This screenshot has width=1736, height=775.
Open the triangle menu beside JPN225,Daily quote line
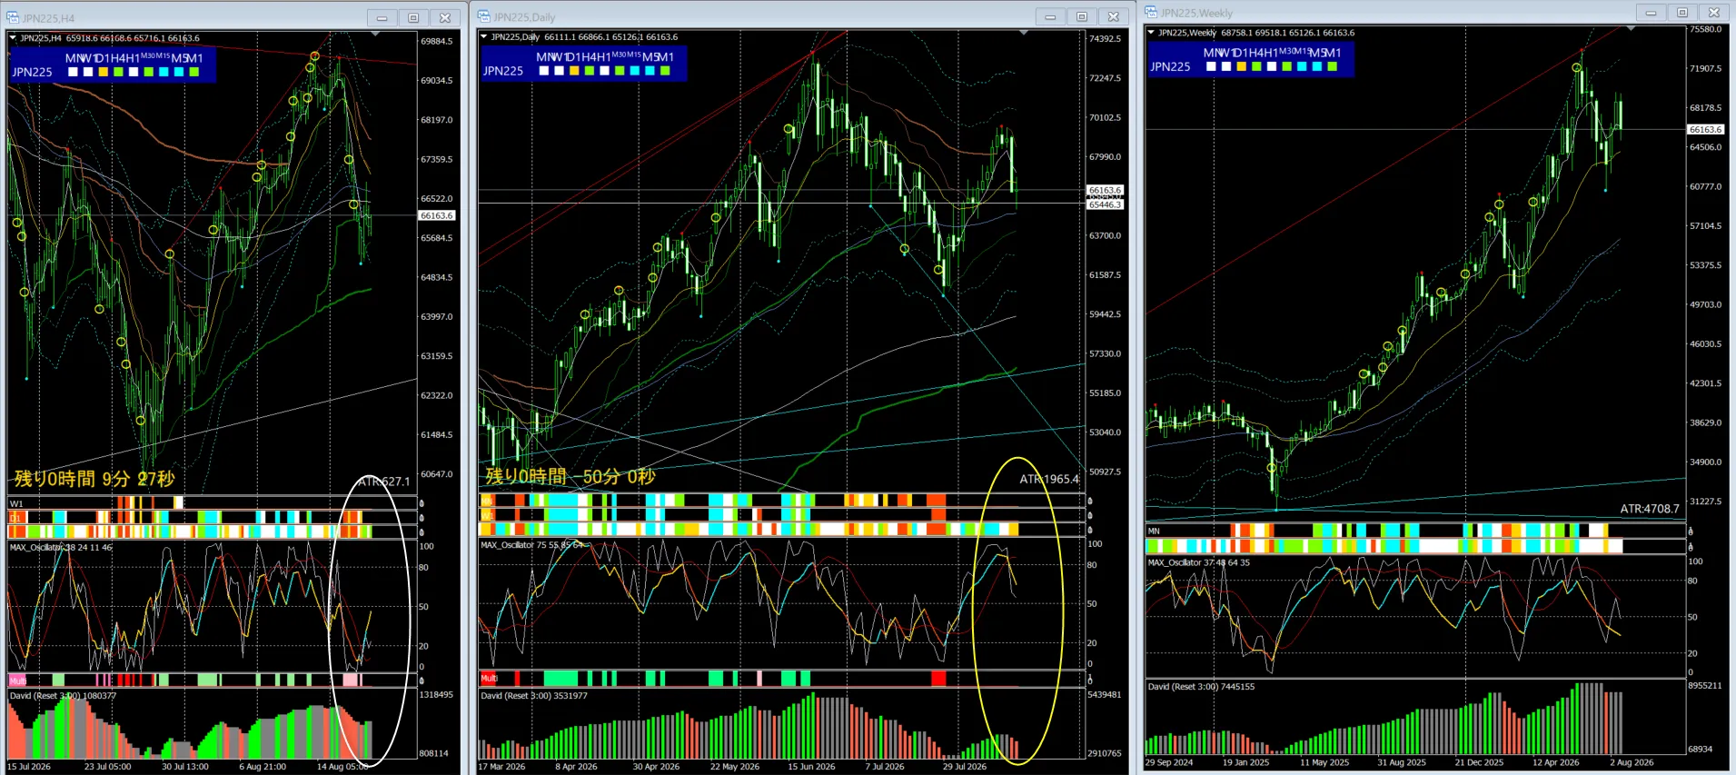click(484, 36)
